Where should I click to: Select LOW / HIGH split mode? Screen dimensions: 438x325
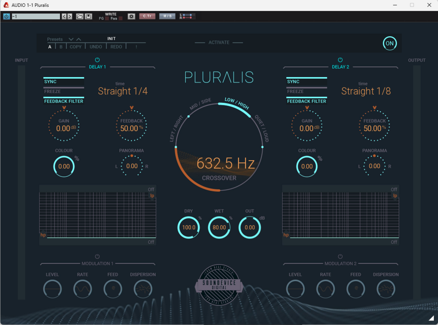click(237, 103)
